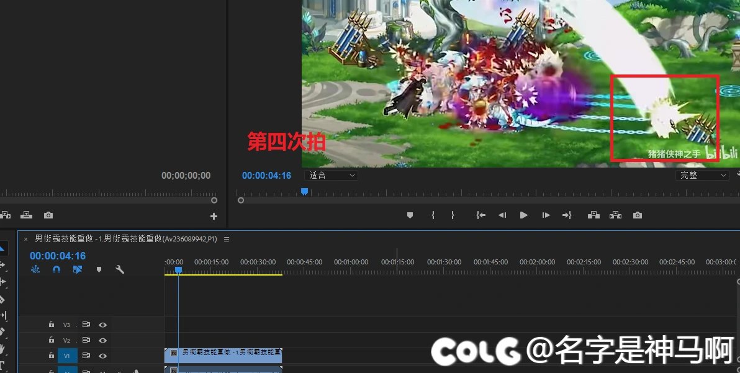Open the 完整 playback resolution dropdown
This screenshot has width=740, height=373.
click(702, 176)
